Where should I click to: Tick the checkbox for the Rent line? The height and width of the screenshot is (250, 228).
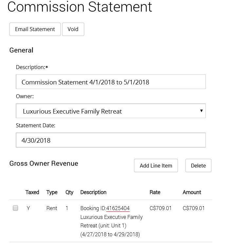(x=15, y=208)
